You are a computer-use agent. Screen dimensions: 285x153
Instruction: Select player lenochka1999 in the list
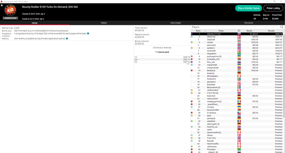213,110
